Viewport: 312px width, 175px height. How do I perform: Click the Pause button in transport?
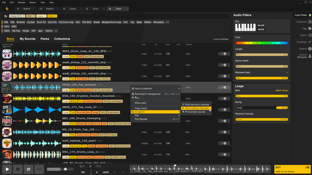pos(18,169)
